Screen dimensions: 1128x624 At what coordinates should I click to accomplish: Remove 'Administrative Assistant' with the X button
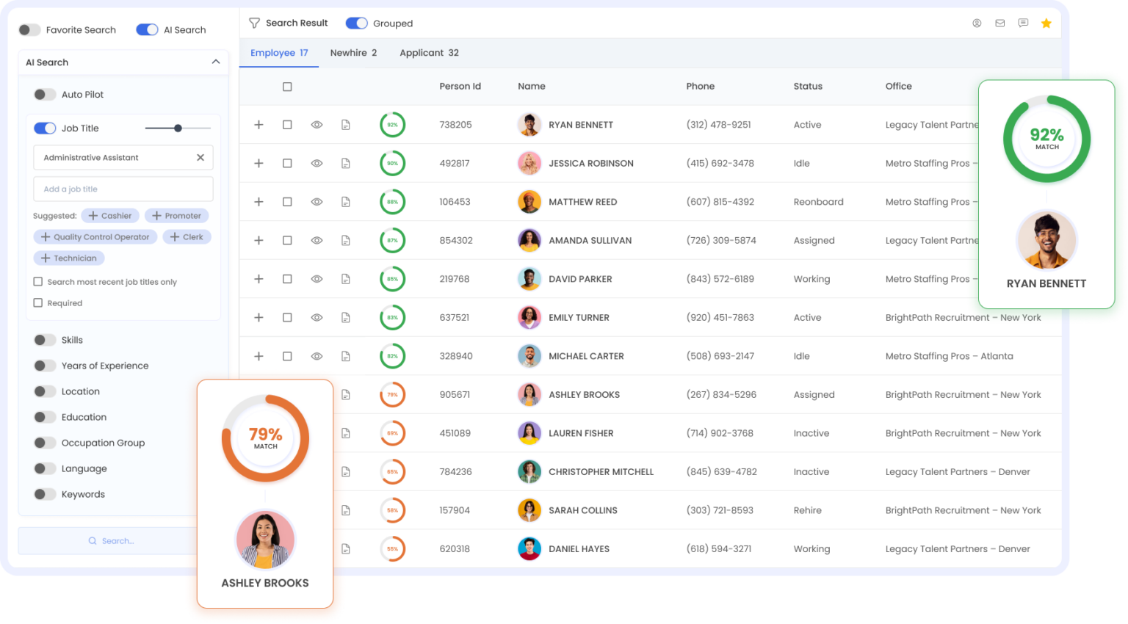click(x=199, y=157)
